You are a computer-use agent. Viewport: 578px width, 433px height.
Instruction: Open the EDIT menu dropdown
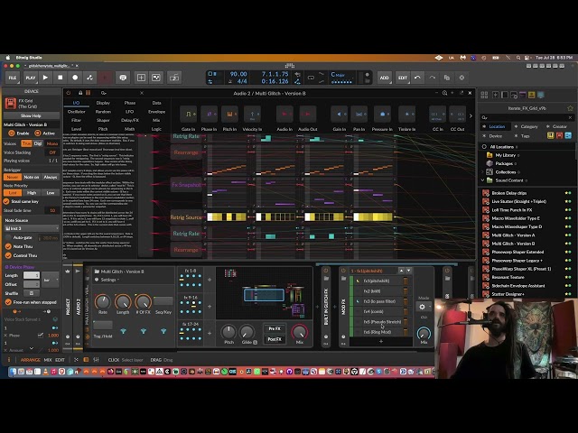tap(403, 78)
